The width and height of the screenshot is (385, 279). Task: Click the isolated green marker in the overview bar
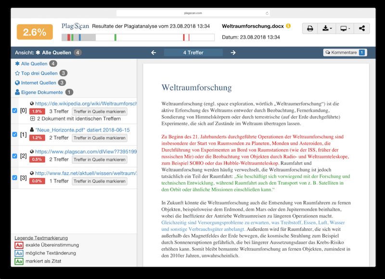115,38
